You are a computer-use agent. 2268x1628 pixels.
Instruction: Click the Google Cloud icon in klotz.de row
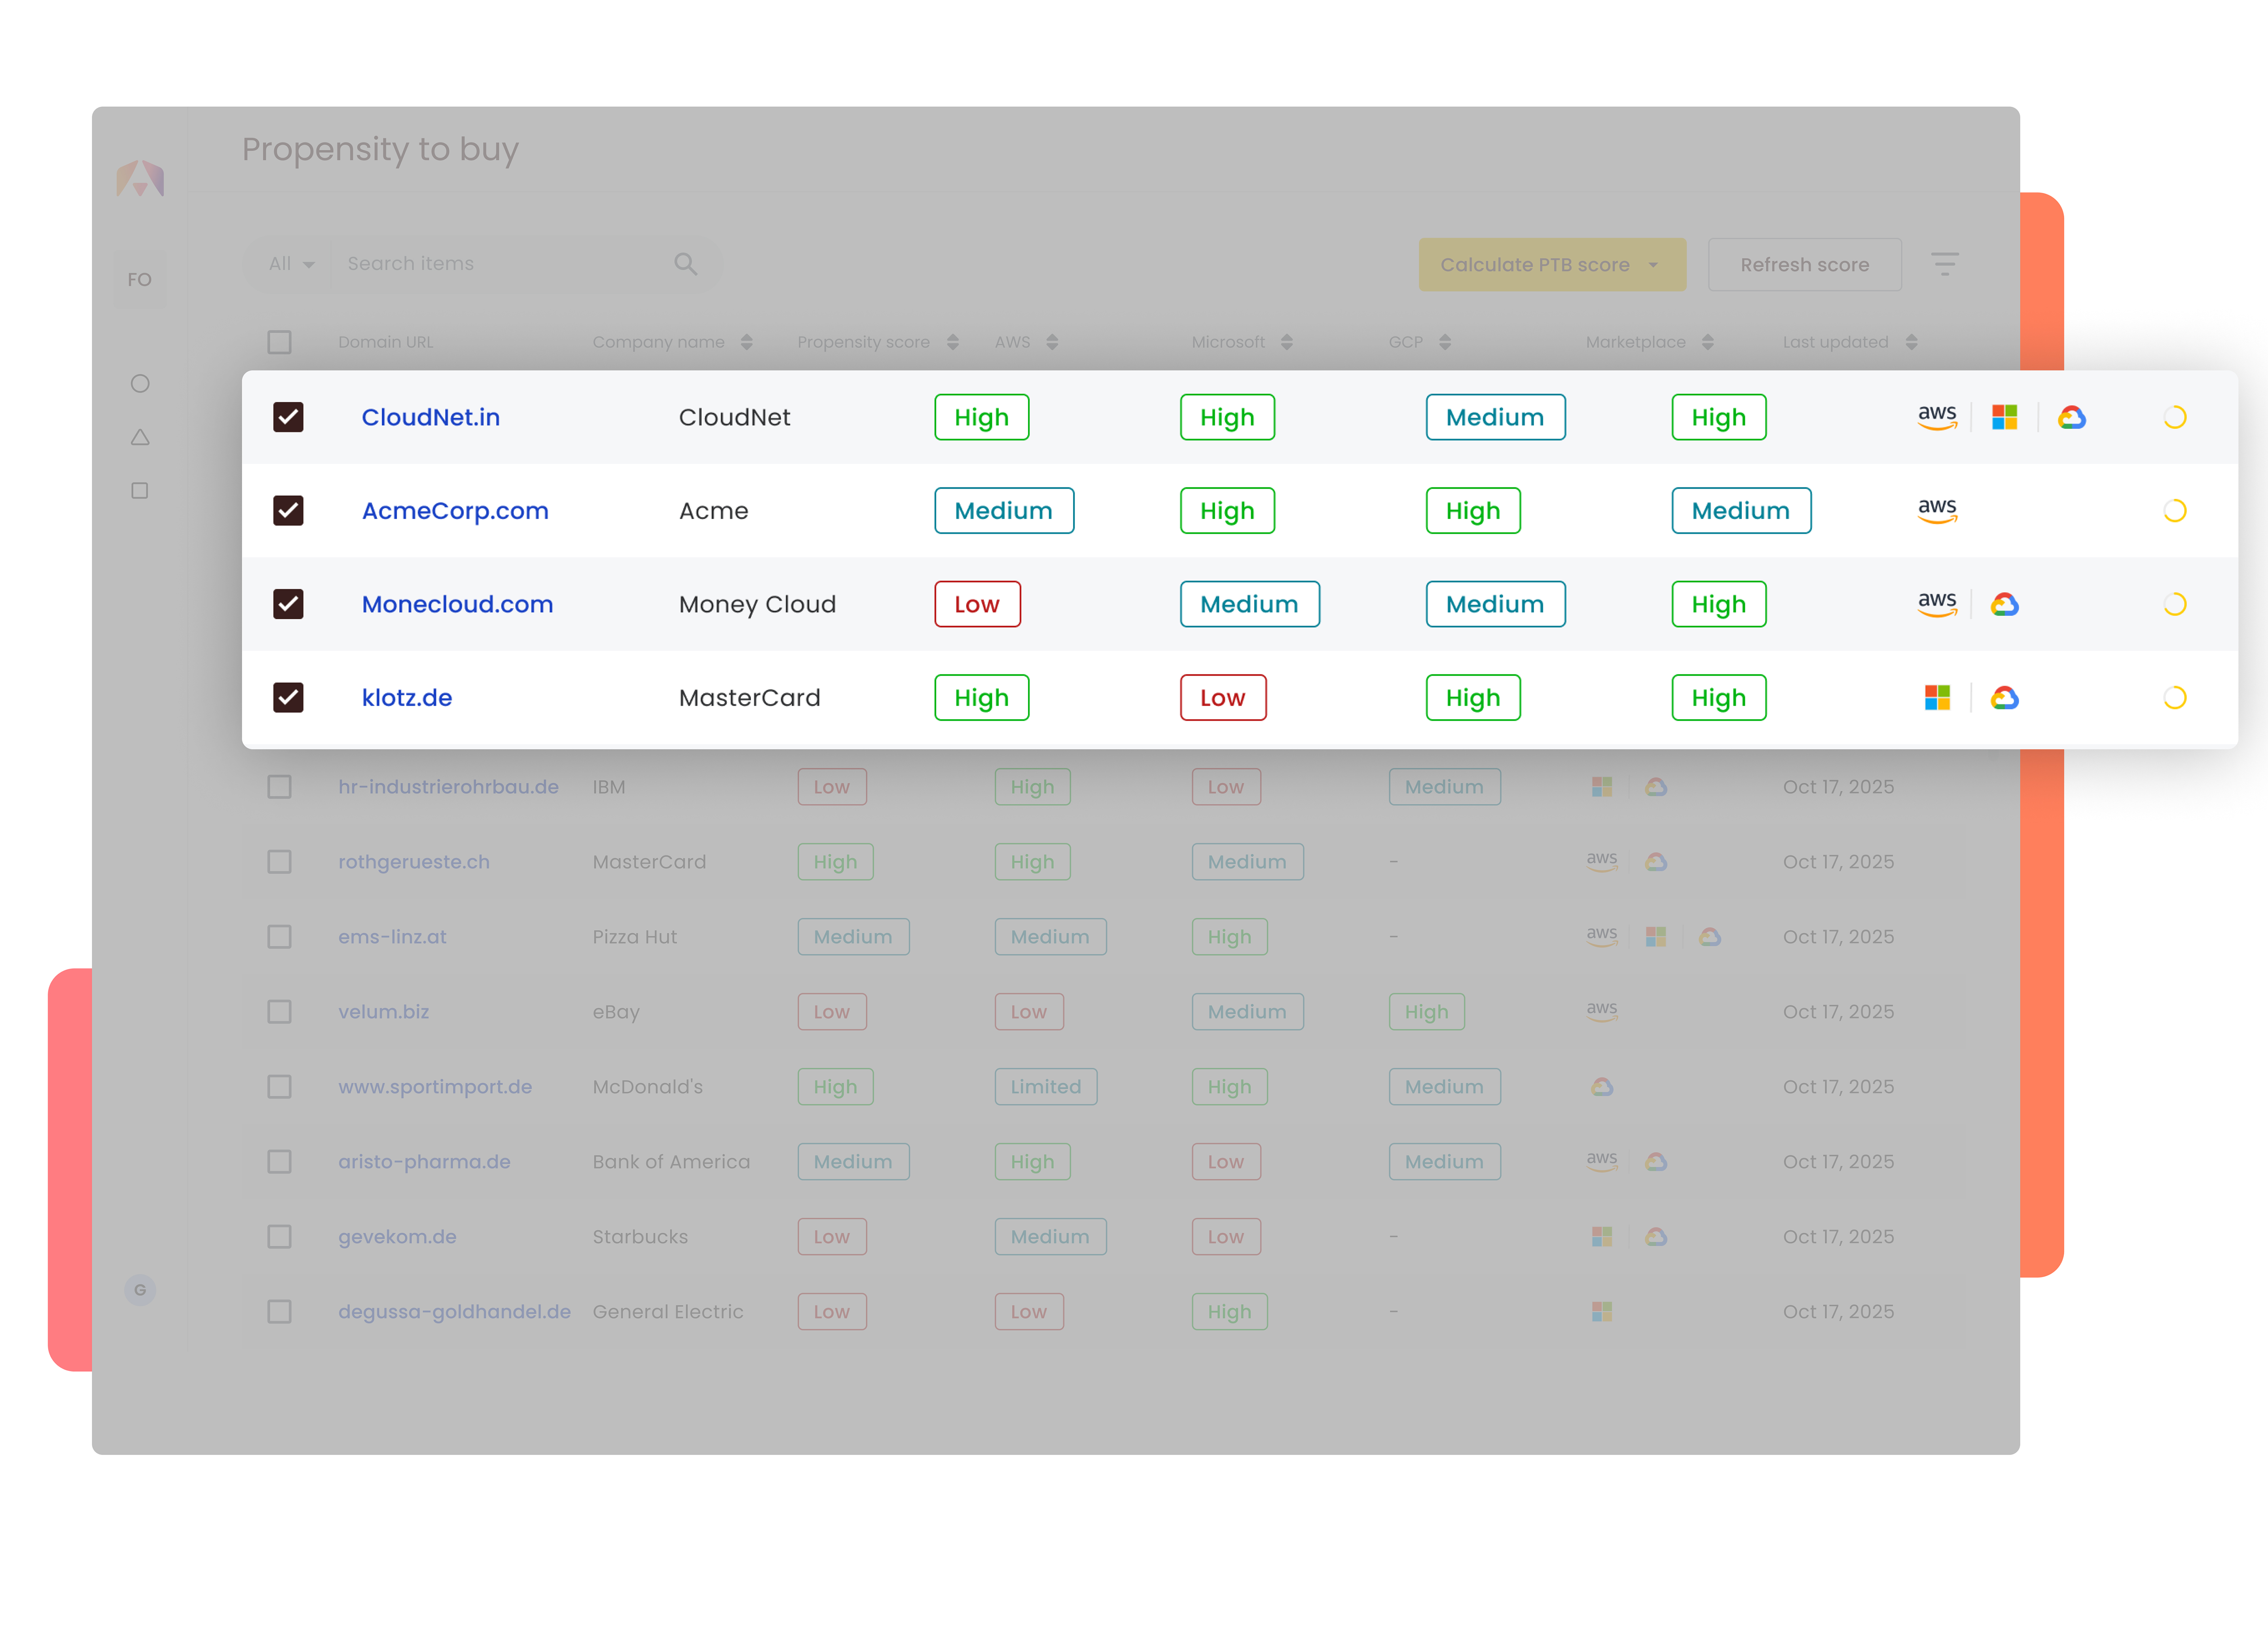pyautogui.click(x=2004, y=698)
